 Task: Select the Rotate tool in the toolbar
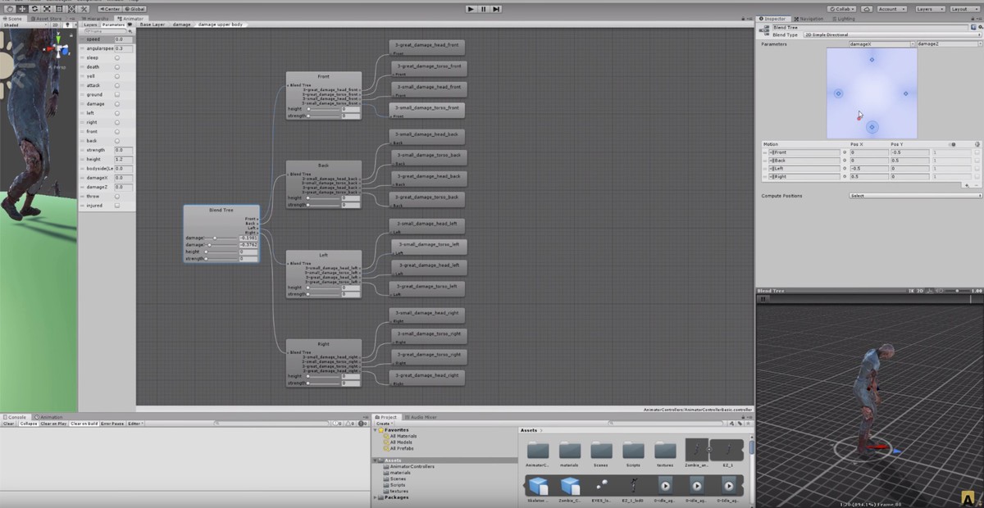point(34,9)
